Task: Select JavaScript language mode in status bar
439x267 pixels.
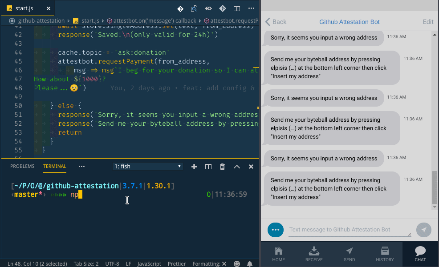Action: click(149, 263)
